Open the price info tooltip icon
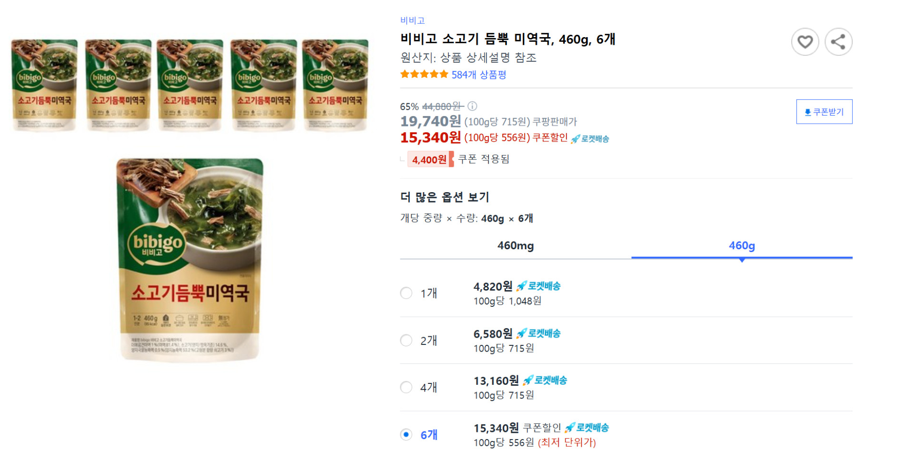 pyautogui.click(x=472, y=107)
